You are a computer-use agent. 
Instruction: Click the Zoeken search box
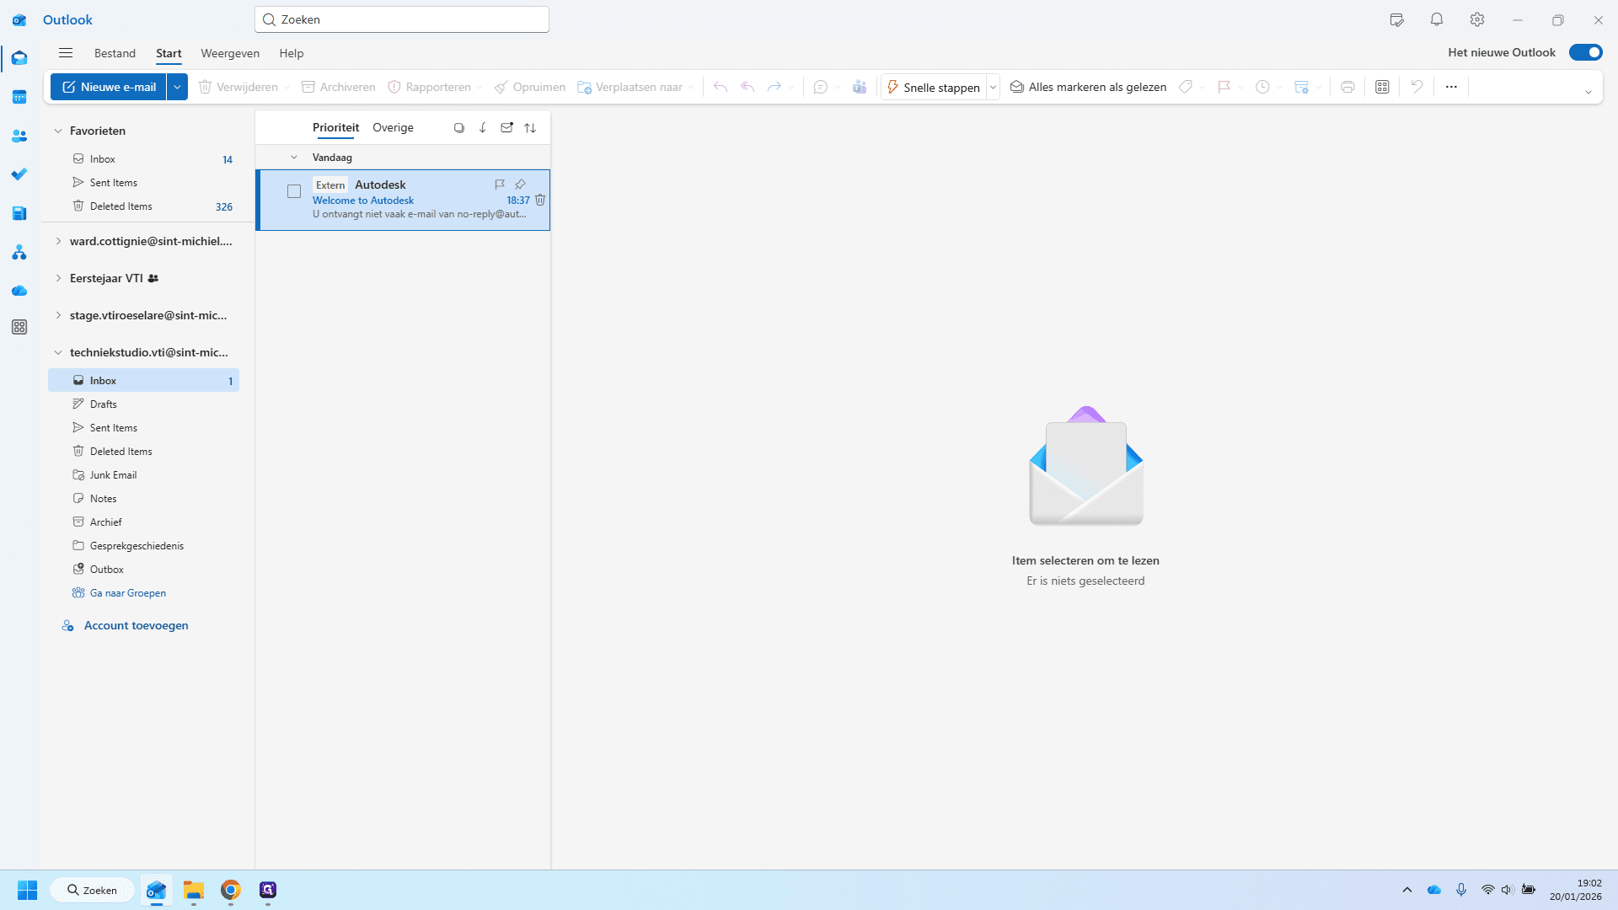[402, 19]
